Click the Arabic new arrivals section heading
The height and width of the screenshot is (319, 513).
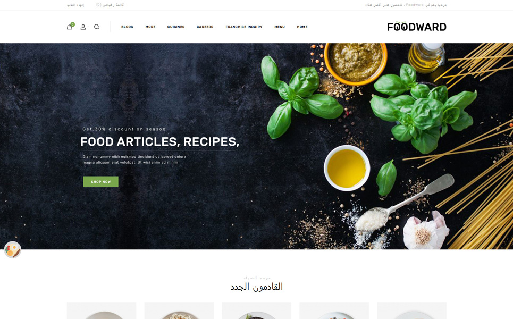(256, 287)
